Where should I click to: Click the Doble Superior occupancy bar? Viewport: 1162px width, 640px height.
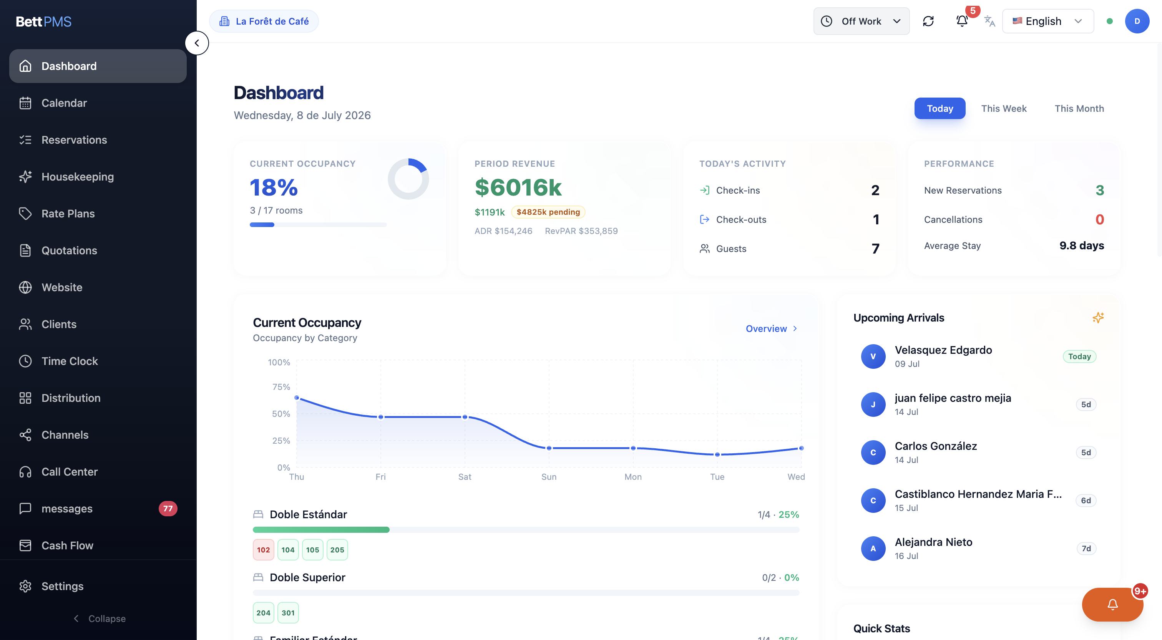point(526,593)
